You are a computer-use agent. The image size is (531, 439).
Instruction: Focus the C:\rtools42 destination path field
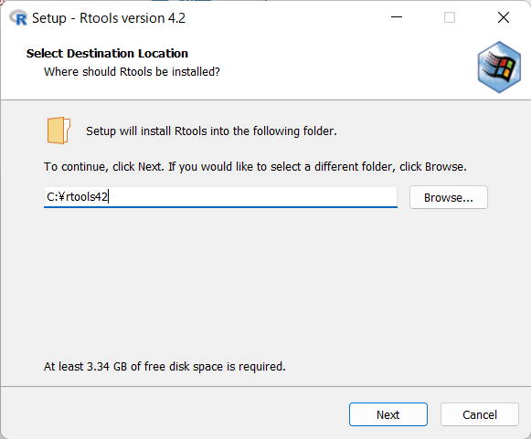pyautogui.click(x=220, y=197)
